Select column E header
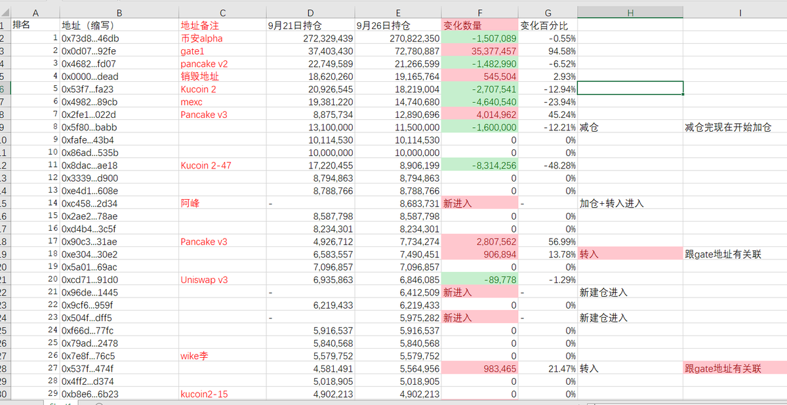The width and height of the screenshot is (787, 405). (398, 12)
